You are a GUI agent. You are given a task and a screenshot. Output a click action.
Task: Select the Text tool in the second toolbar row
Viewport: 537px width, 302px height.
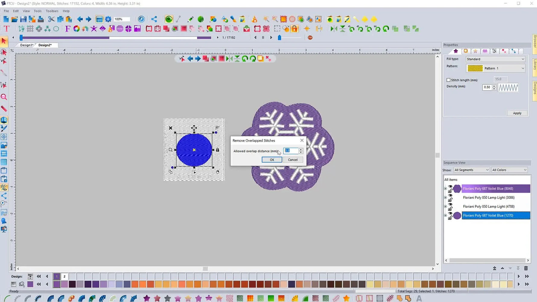pos(6,29)
